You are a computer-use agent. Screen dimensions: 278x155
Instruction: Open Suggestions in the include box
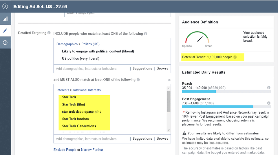coord(142,68)
